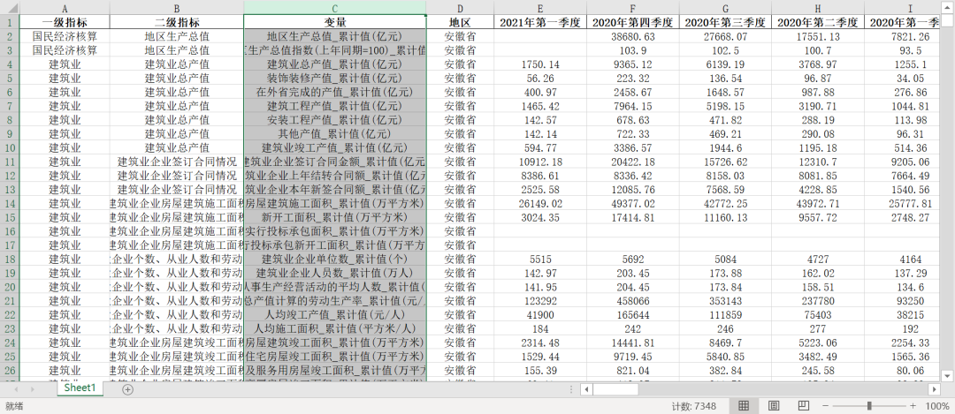The image size is (955, 414).
Task: Select cell containing 17551.13
Action: (817, 36)
